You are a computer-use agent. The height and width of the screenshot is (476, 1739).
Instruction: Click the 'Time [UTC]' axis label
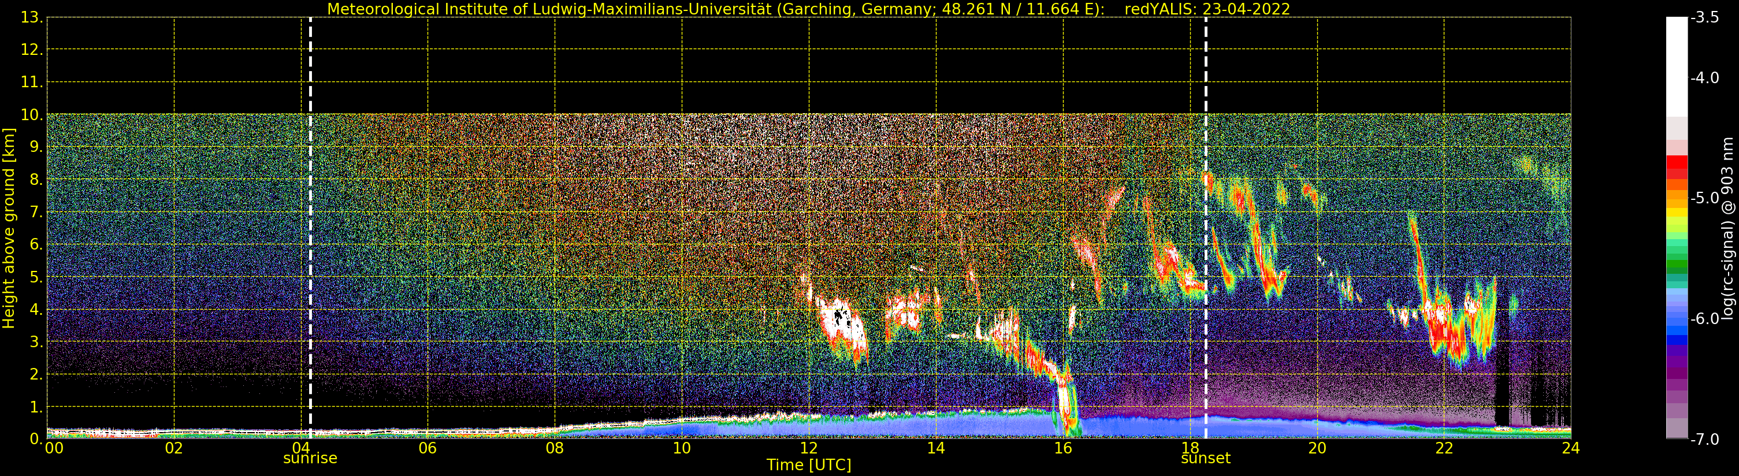(x=809, y=464)
